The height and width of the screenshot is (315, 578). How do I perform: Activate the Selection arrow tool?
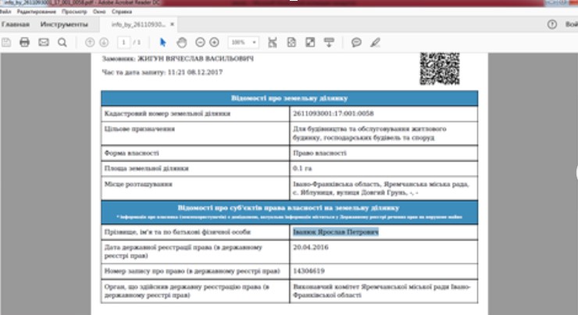click(164, 41)
